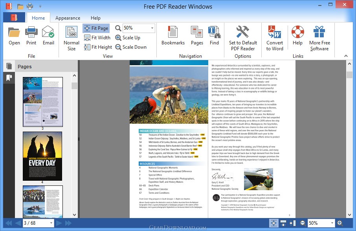Viewport: 356px width, 231px height.
Task: Open the Find search tool
Action: coord(214,36)
